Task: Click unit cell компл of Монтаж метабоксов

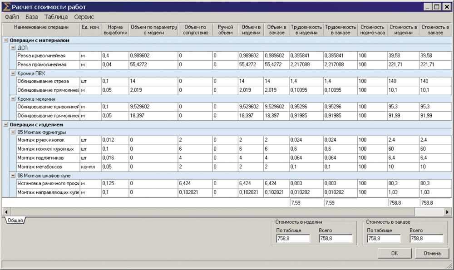Action: (90, 167)
